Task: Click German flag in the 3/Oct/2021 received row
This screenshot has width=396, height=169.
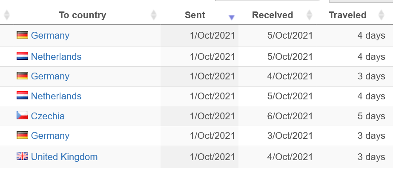Action: point(22,135)
